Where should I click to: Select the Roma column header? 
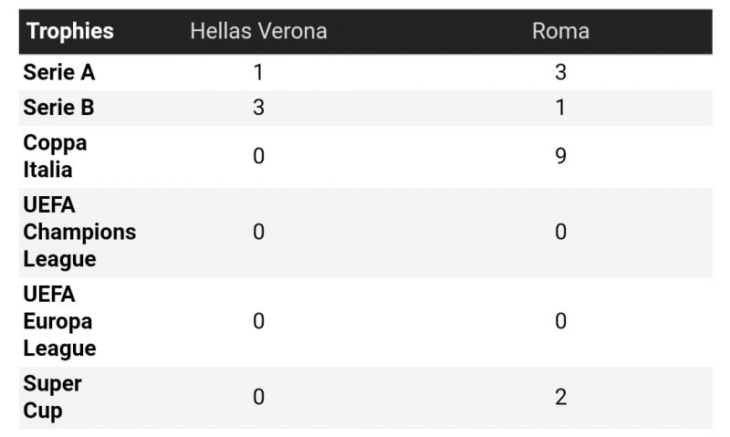point(560,31)
